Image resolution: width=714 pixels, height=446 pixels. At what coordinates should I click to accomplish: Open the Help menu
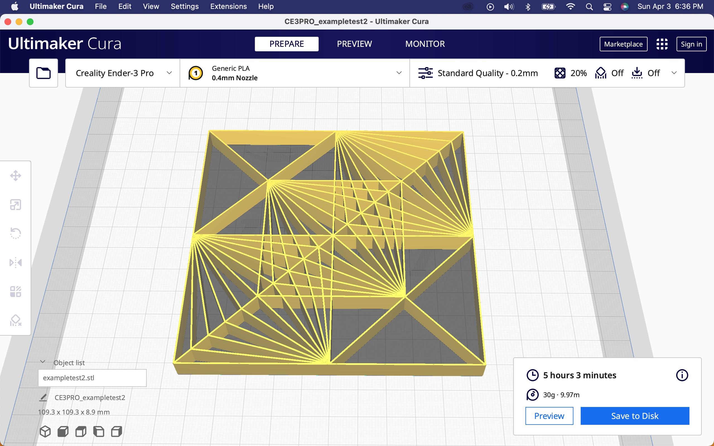point(266,6)
